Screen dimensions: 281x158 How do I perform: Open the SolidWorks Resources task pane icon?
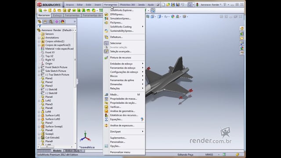click(x=242, y=29)
